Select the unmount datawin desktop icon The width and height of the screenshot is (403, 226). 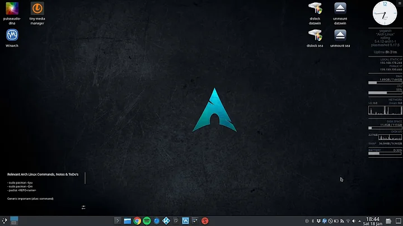(340, 13)
